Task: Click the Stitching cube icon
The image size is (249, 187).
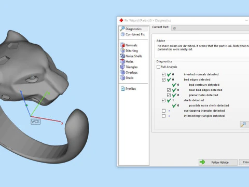Action: (x=122, y=50)
